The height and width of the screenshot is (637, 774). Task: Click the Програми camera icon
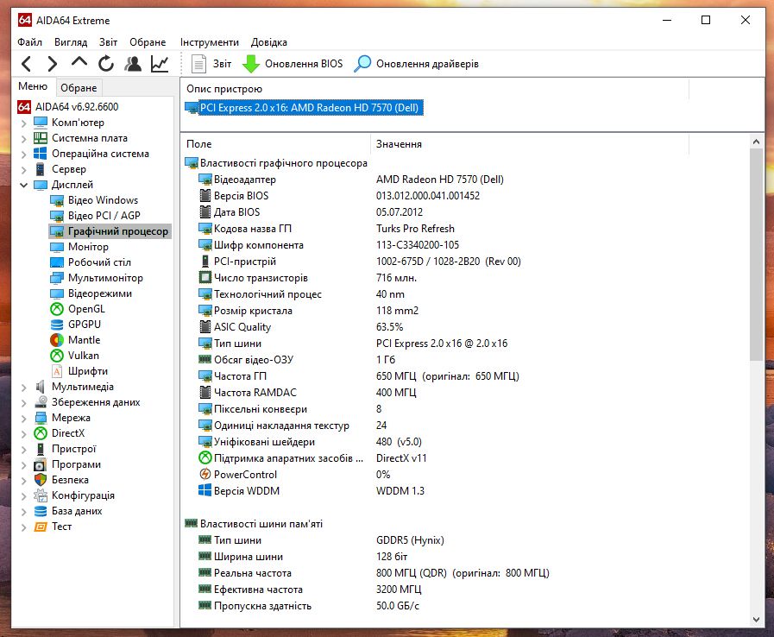(41, 464)
